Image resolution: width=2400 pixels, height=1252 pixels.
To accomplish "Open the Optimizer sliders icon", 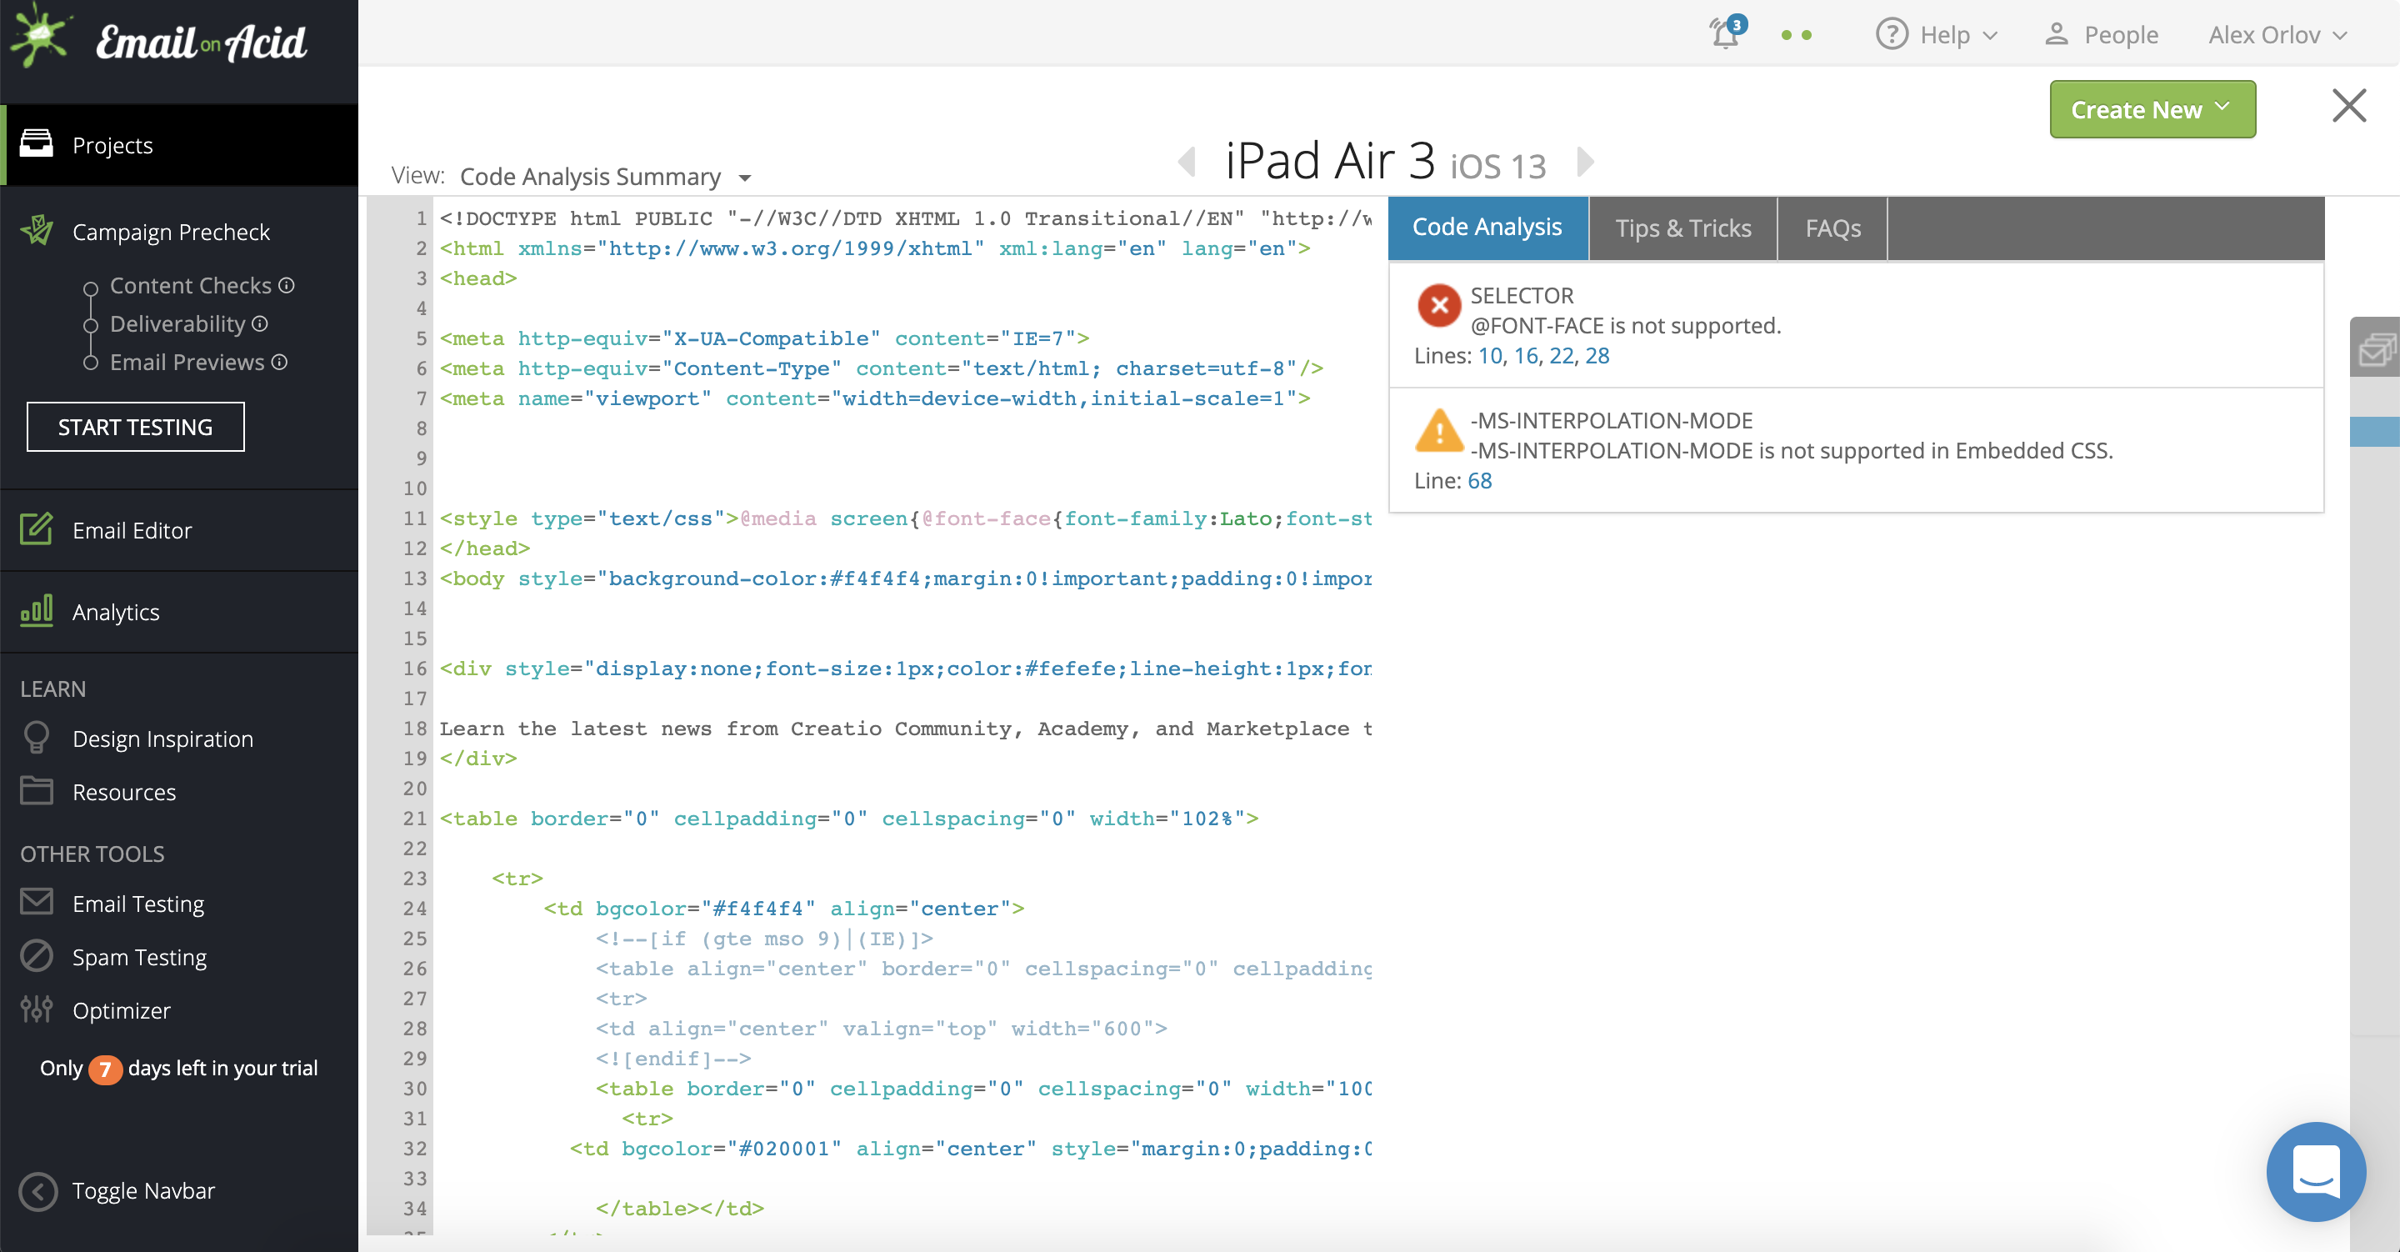I will coord(37,1009).
